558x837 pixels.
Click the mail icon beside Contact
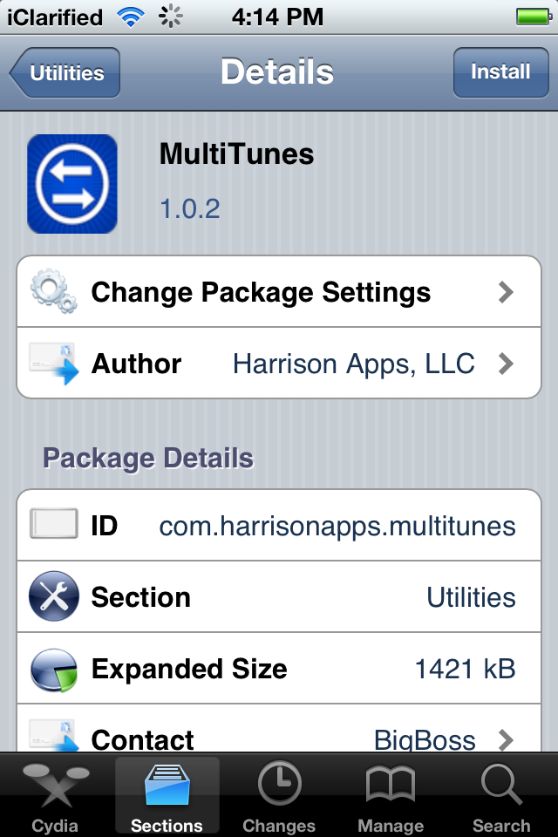(x=53, y=736)
